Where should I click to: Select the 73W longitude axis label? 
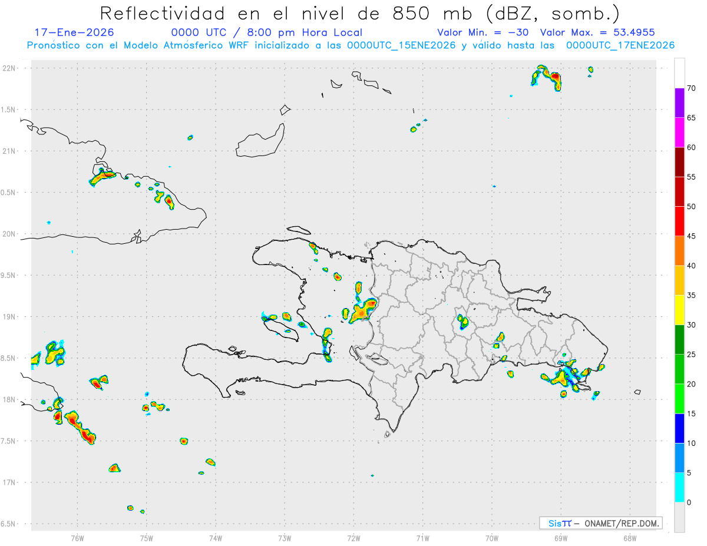[x=285, y=538]
